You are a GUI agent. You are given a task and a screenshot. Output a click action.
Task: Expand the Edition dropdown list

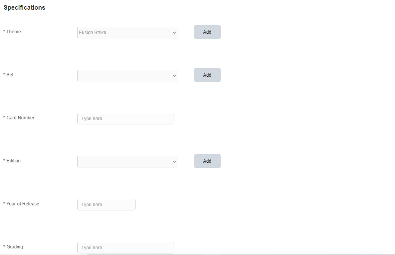point(124,162)
